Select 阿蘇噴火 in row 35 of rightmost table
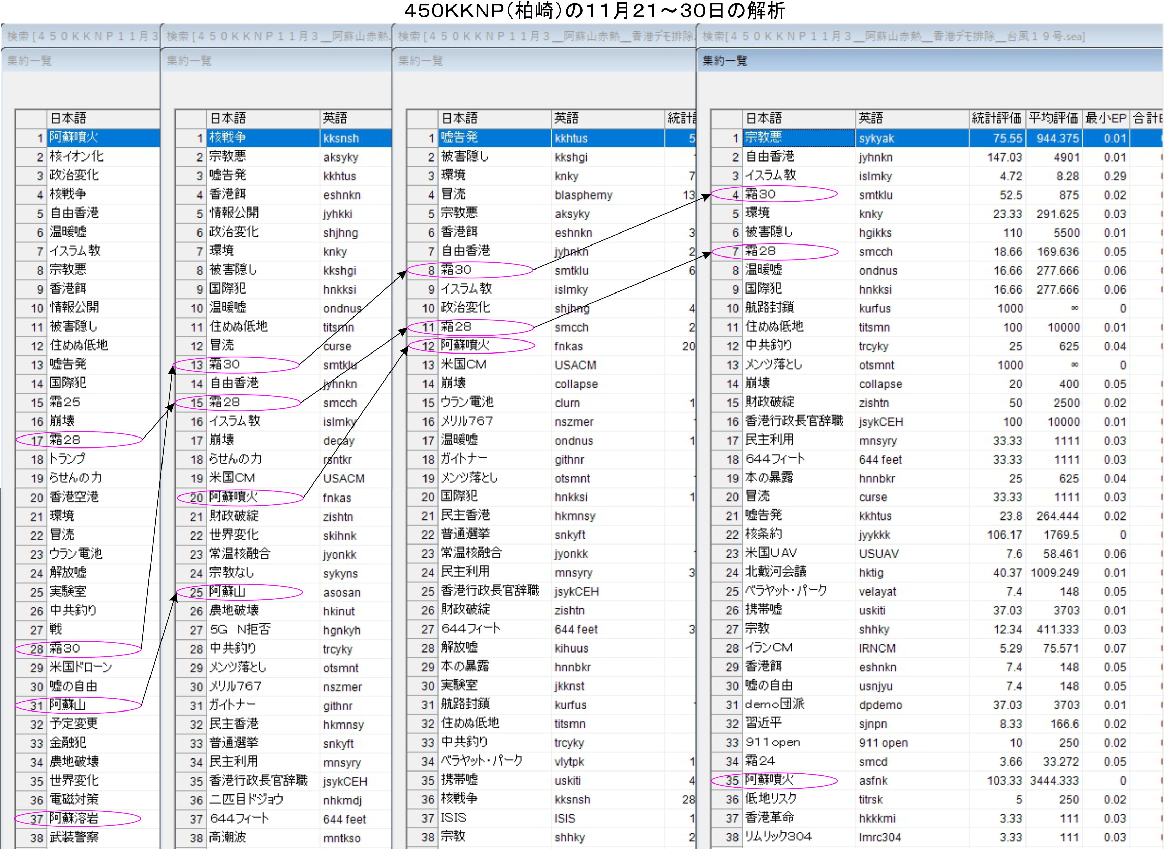This screenshot has height=849, width=1164. pyautogui.click(x=769, y=780)
